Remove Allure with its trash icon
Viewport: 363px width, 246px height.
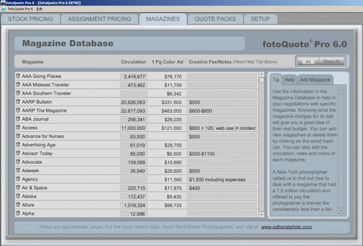[19, 206]
